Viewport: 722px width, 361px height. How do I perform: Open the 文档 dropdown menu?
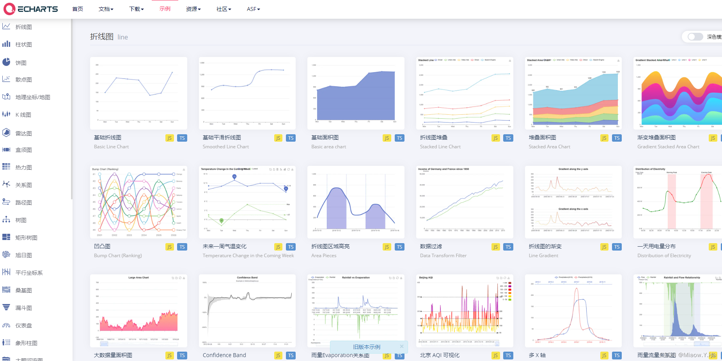click(x=106, y=9)
